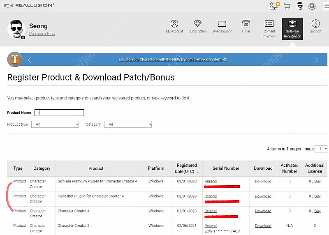
Task: Buy additional license for SkinGen Premium
Action: click(x=317, y=181)
